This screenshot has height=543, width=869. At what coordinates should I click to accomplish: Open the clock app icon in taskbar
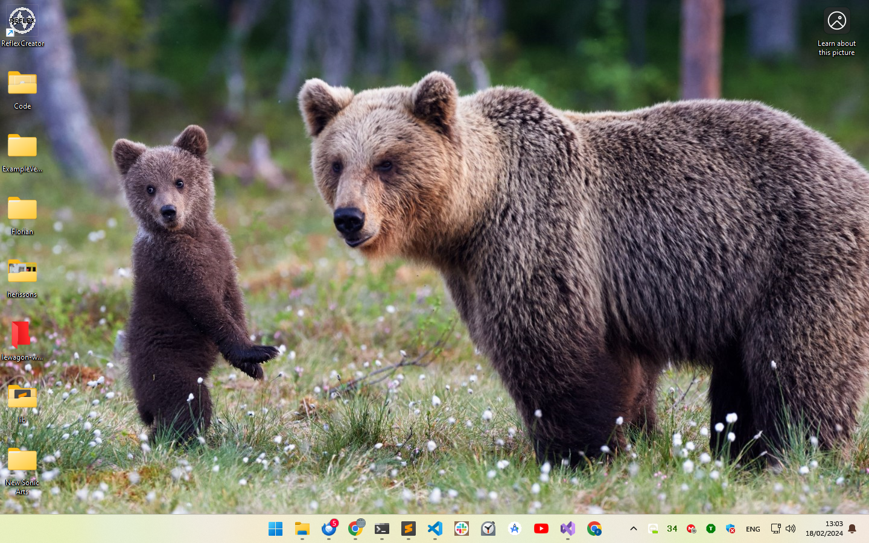(x=488, y=529)
